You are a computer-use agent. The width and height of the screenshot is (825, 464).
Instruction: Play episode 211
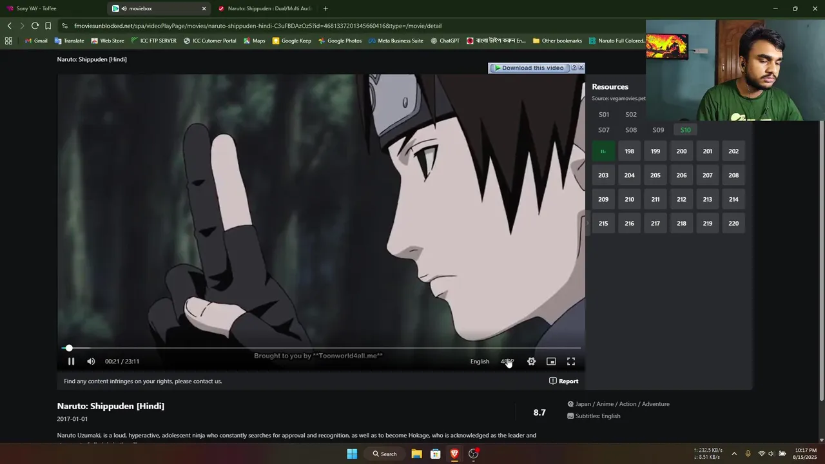(655, 200)
